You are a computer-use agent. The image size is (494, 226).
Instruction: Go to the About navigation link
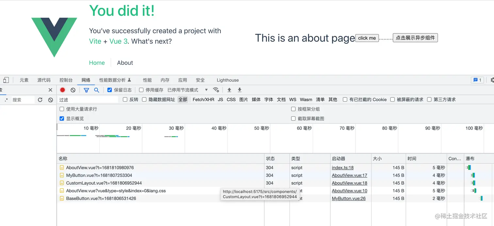click(x=125, y=63)
